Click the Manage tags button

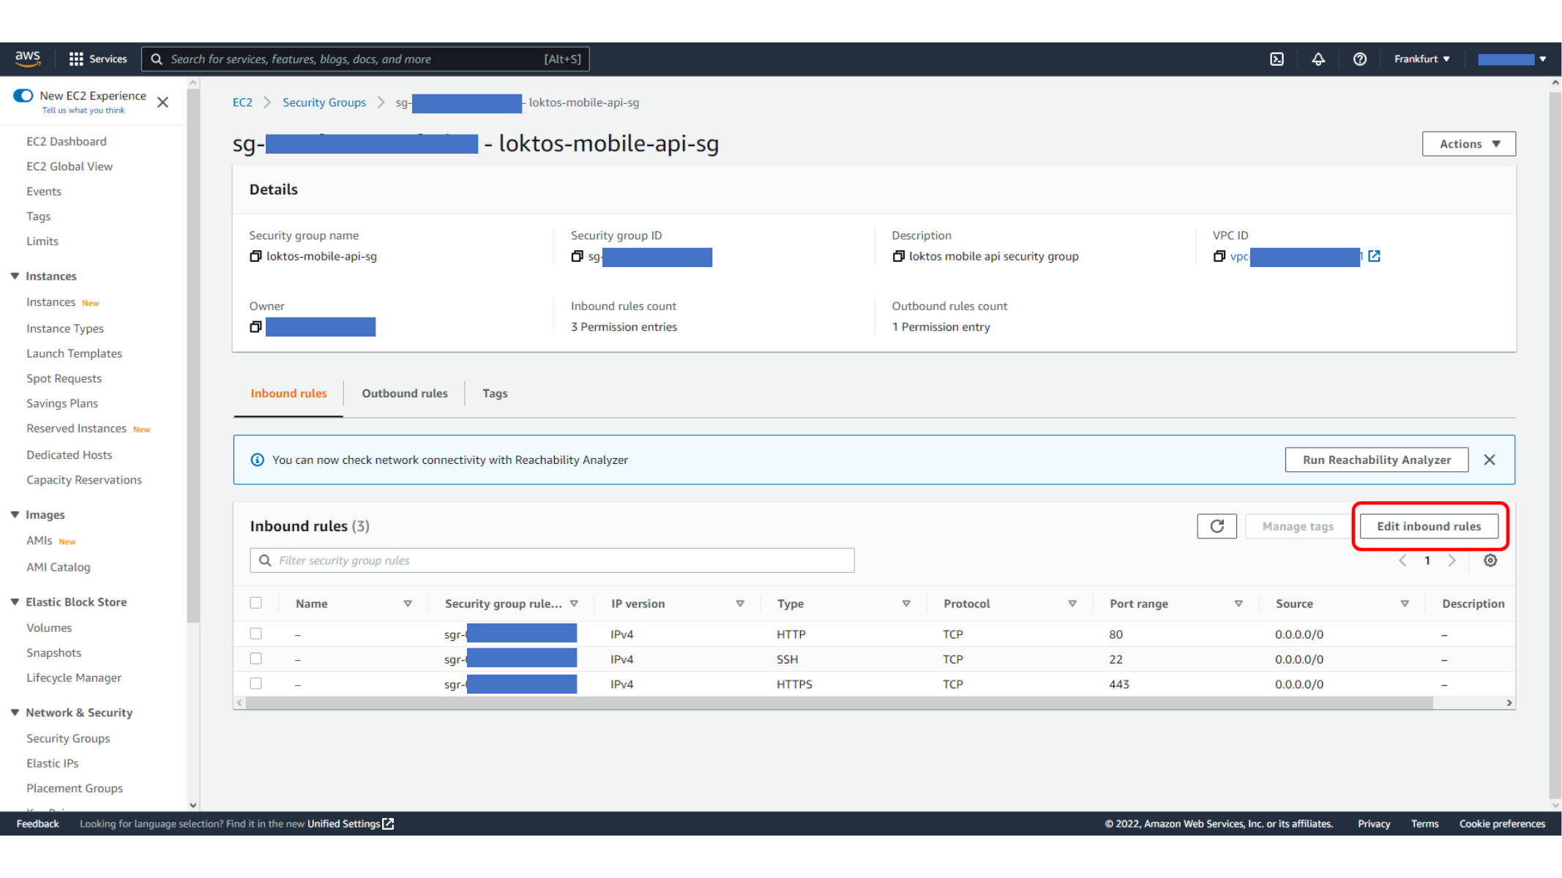click(1297, 526)
